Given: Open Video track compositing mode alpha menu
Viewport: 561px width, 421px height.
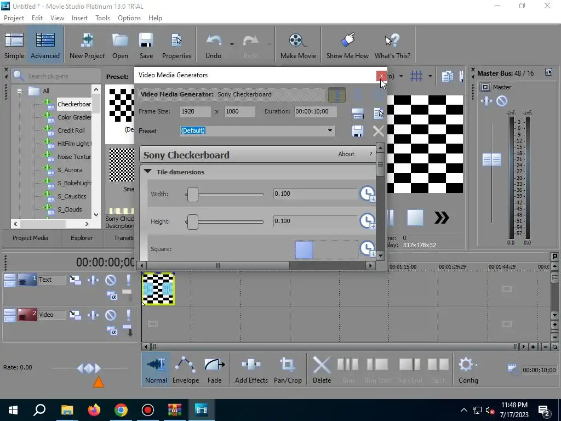Looking at the screenshot, I should (112, 331).
